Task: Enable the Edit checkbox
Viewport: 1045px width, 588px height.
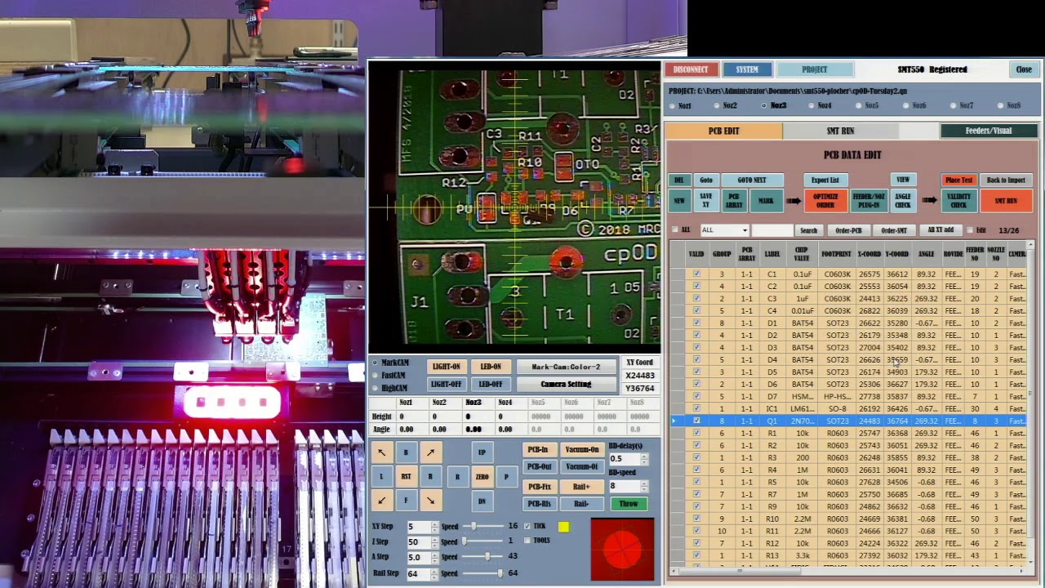Action: tap(970, 230)
